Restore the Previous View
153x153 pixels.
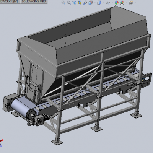point(74,3)
